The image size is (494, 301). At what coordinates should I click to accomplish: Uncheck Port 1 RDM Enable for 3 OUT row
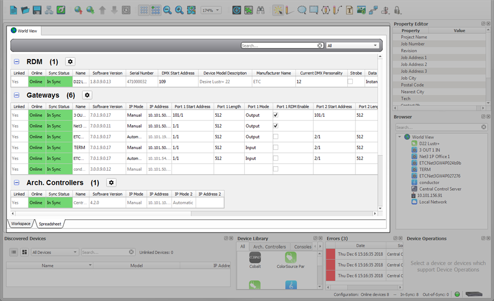pos(276,115)
